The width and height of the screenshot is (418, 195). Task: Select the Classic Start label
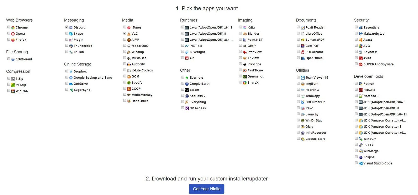pyautogui.click(x=315, y=139)
